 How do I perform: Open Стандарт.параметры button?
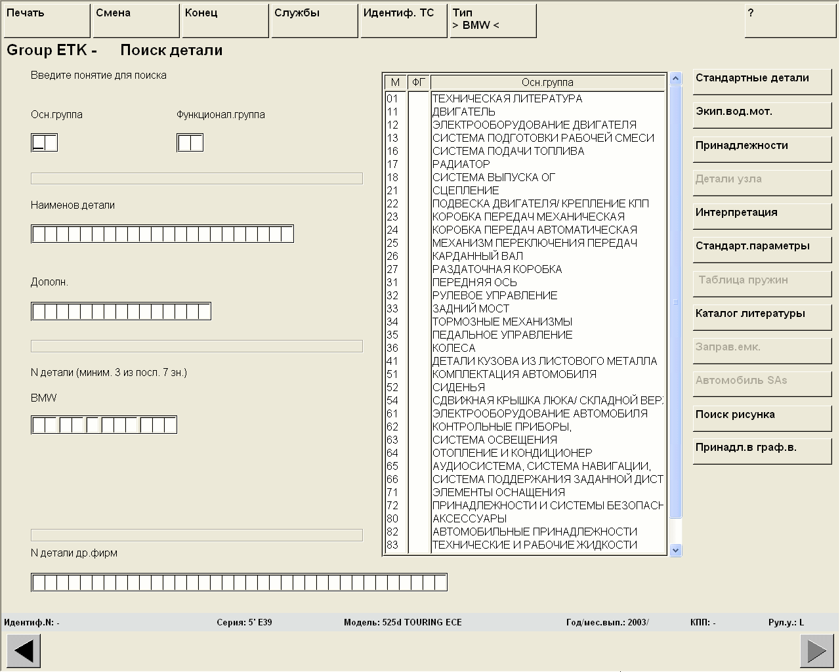pyautogui.click(x=762, y=250)
